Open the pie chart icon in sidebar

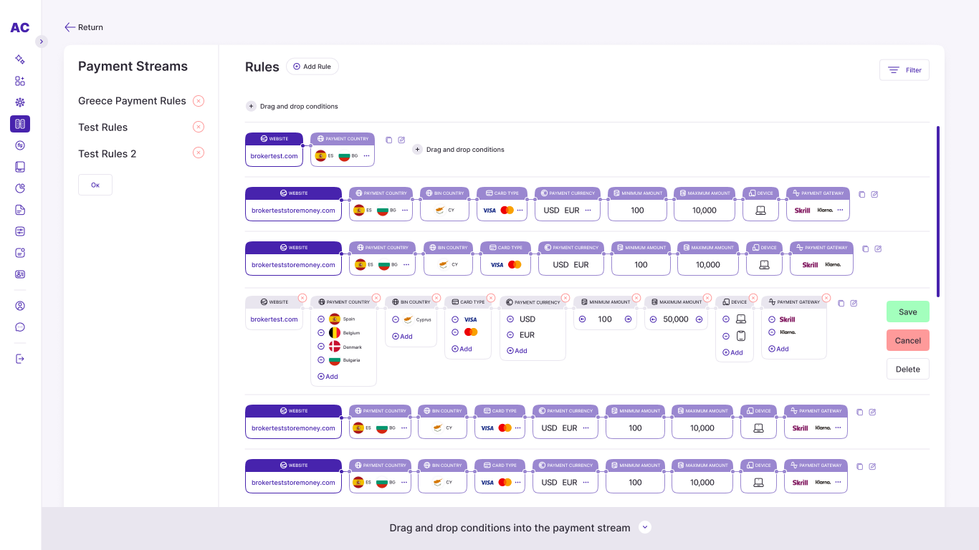tap(20, 188)
